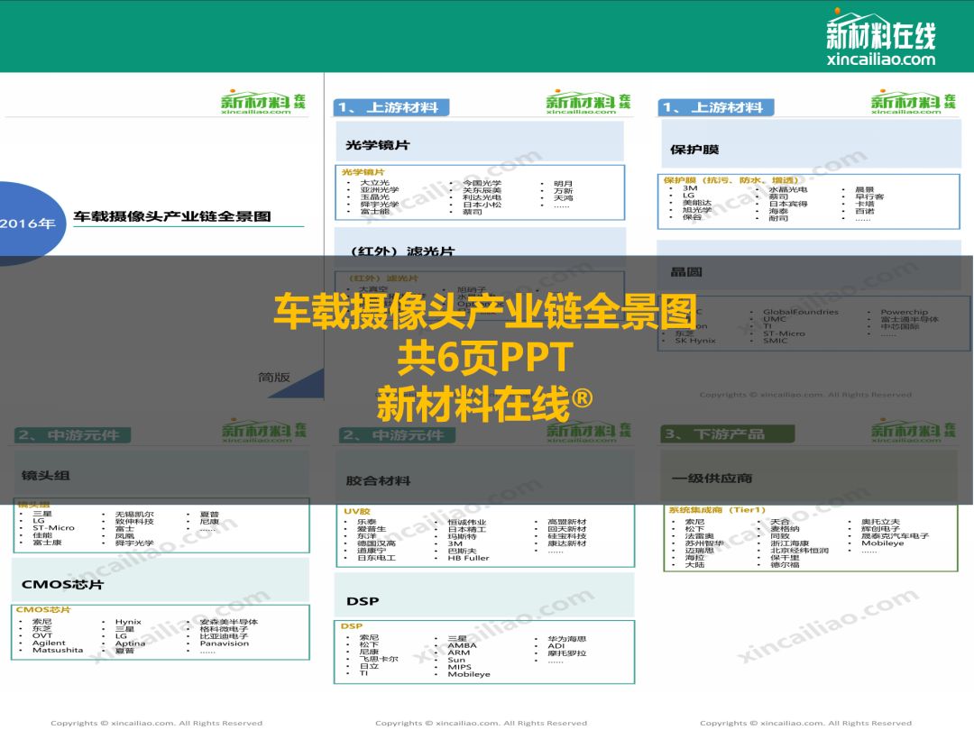Screen dimensions: 974x730
Task: Click the white 新材料在线 logo in header
Action: 881,36
